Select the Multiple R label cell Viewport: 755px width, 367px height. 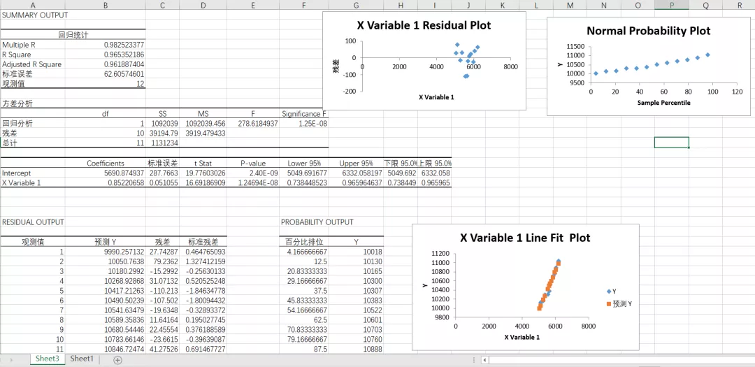tap(32, 45)
